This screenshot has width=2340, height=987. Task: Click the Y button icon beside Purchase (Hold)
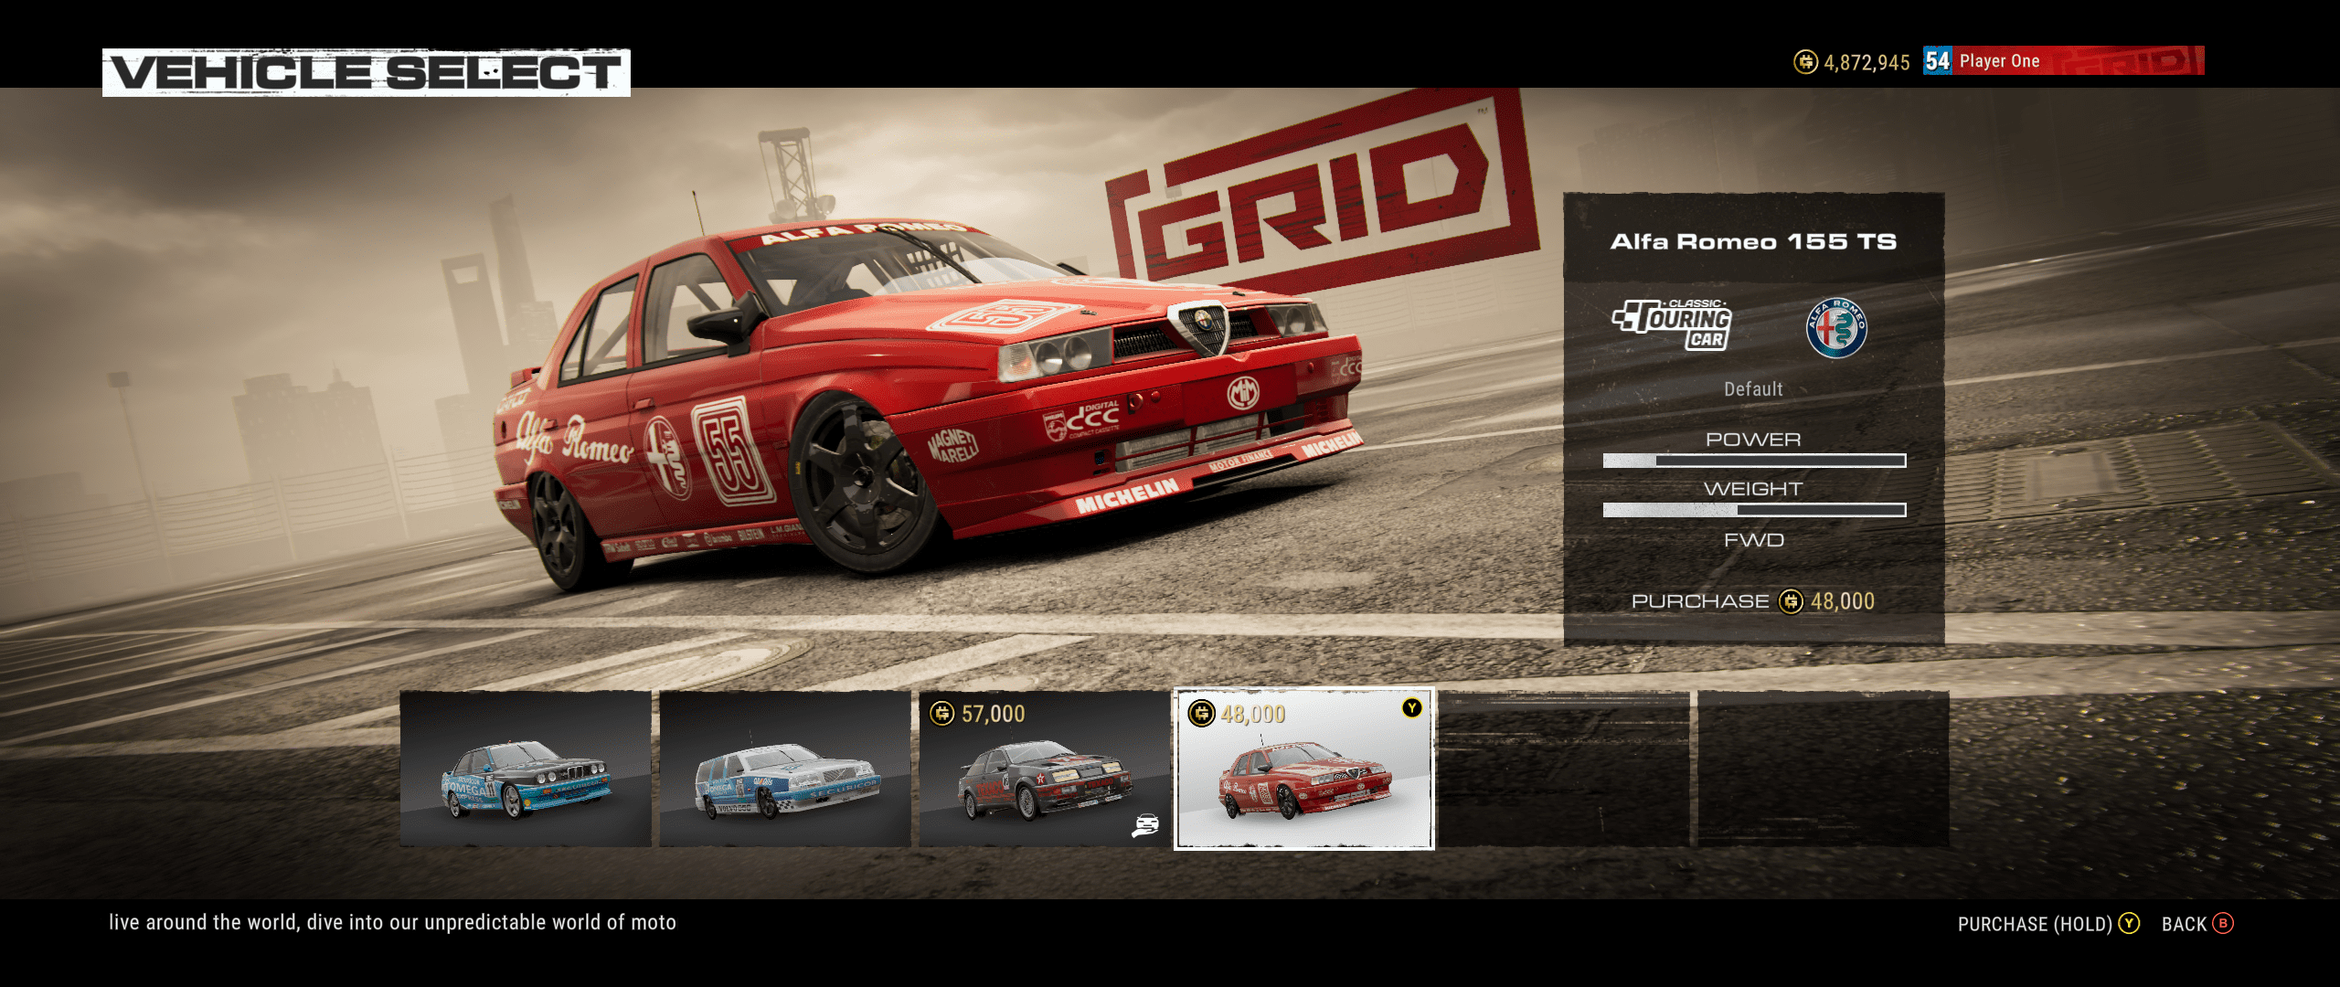2129,923
